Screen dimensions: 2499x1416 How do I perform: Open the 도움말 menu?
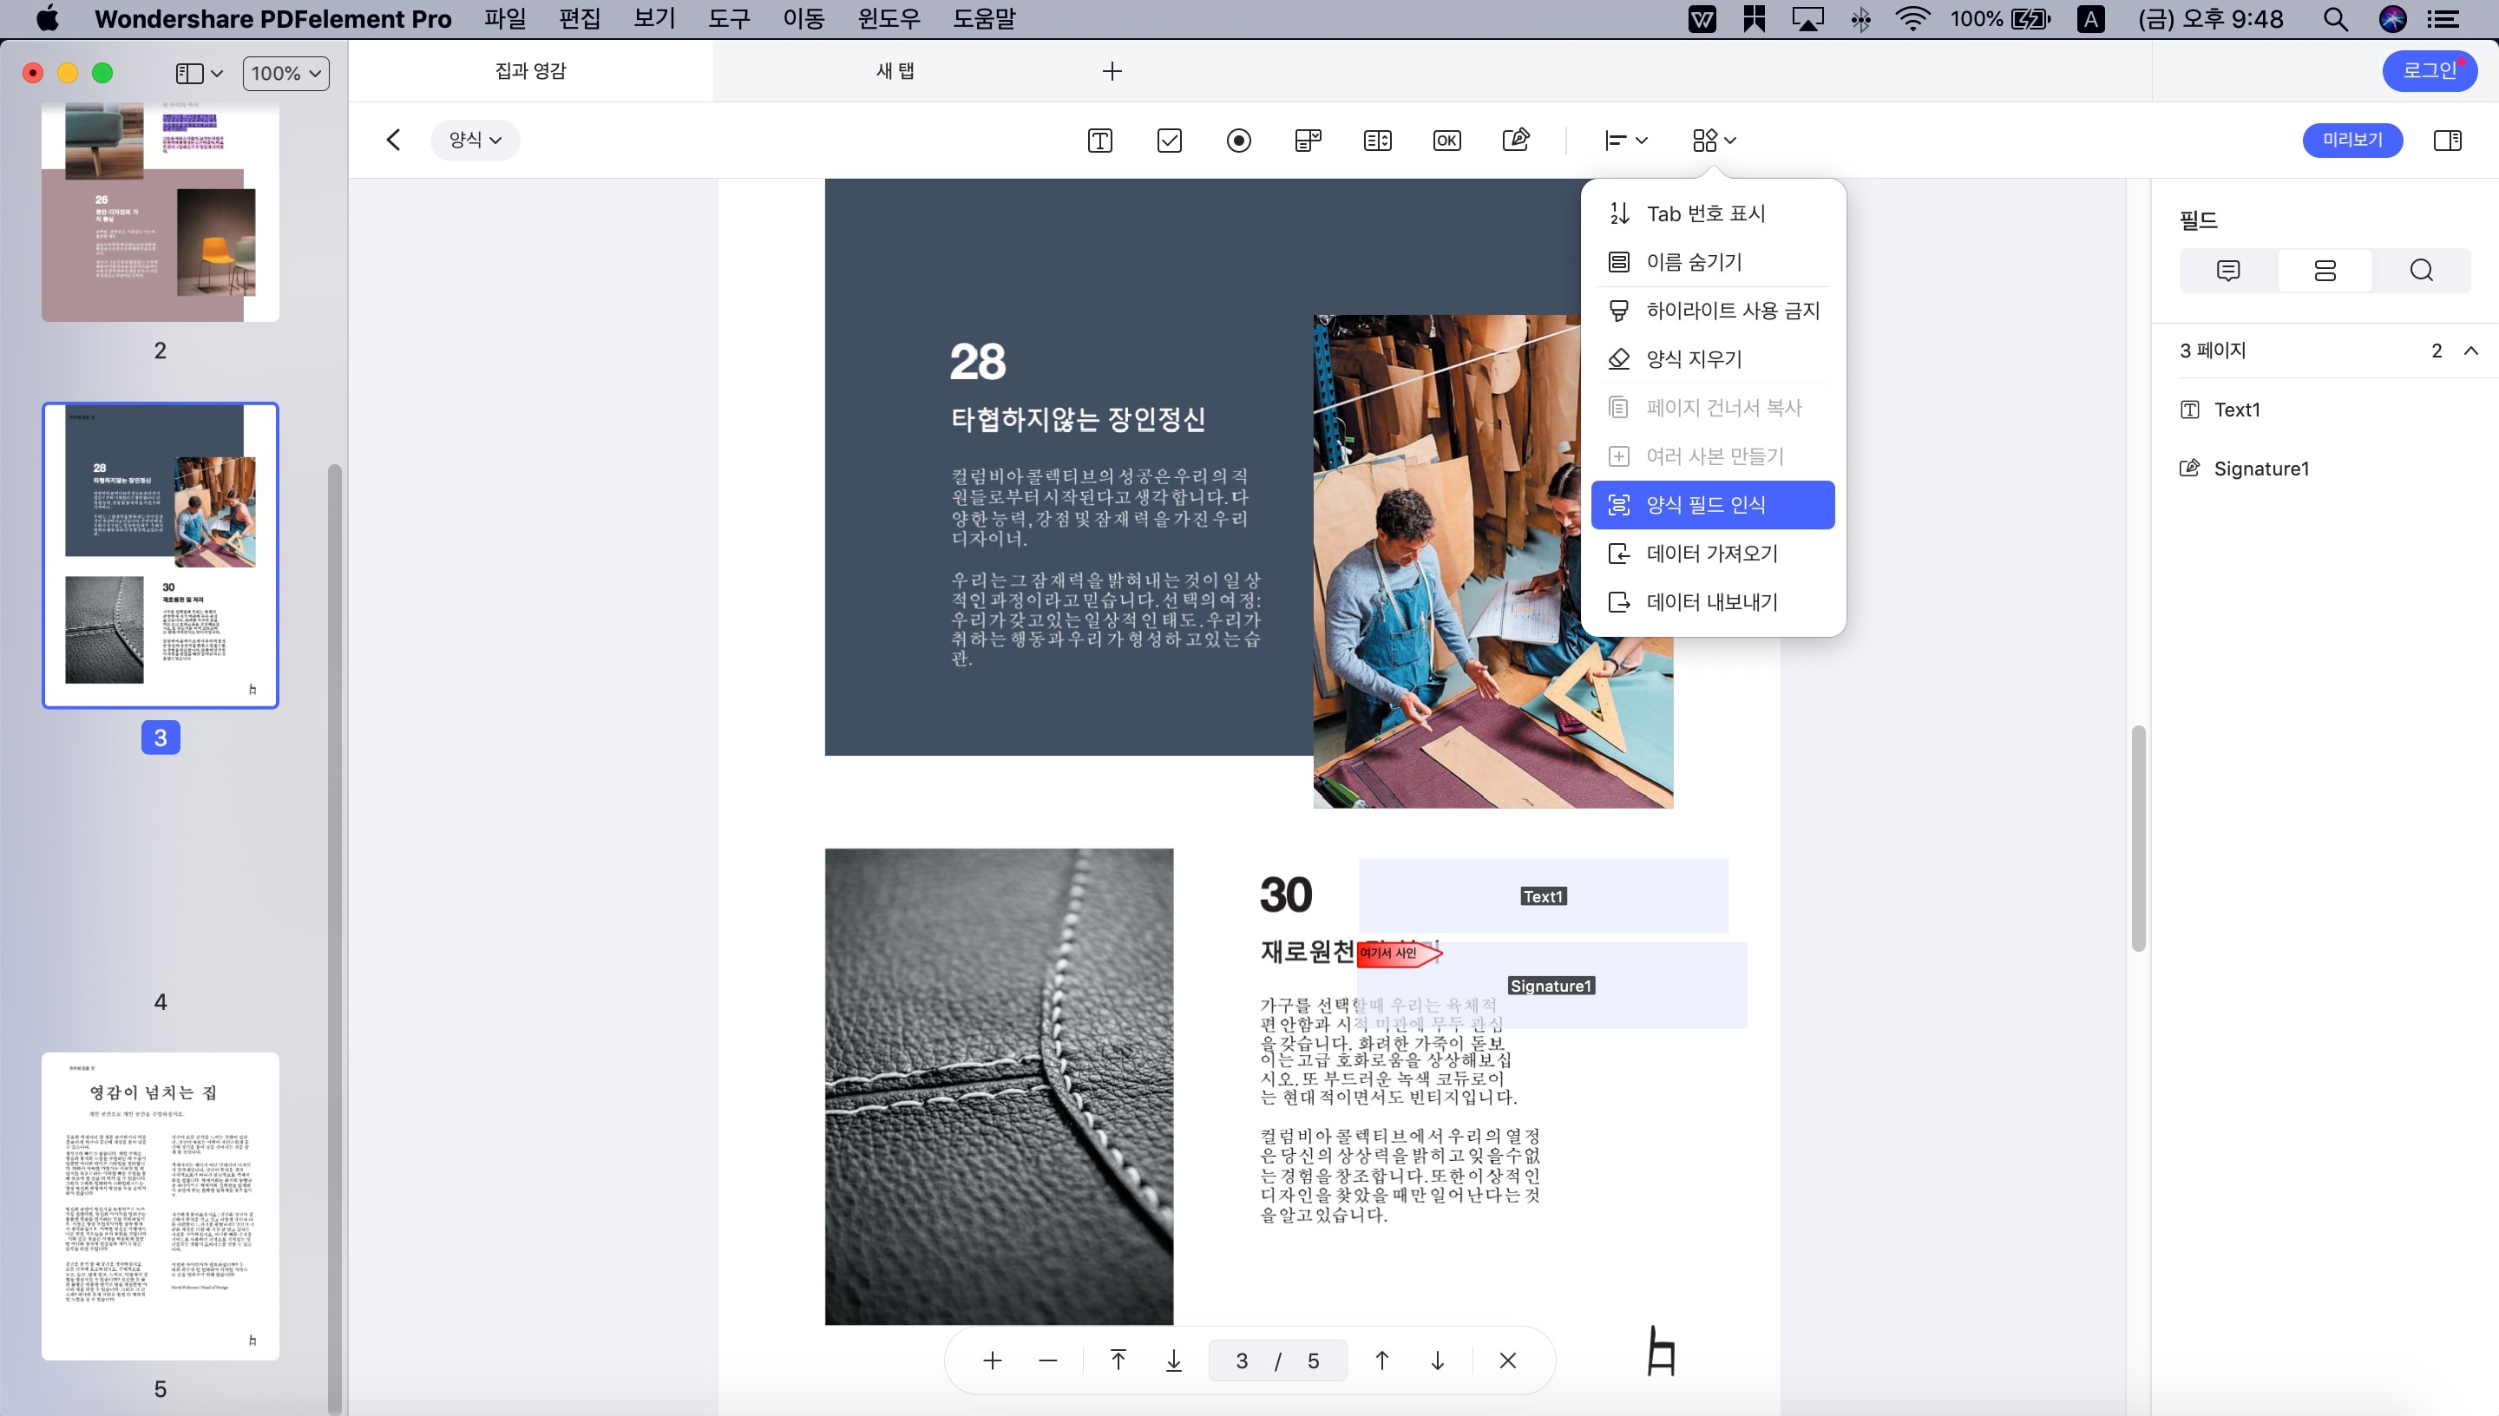pos(983,18)
